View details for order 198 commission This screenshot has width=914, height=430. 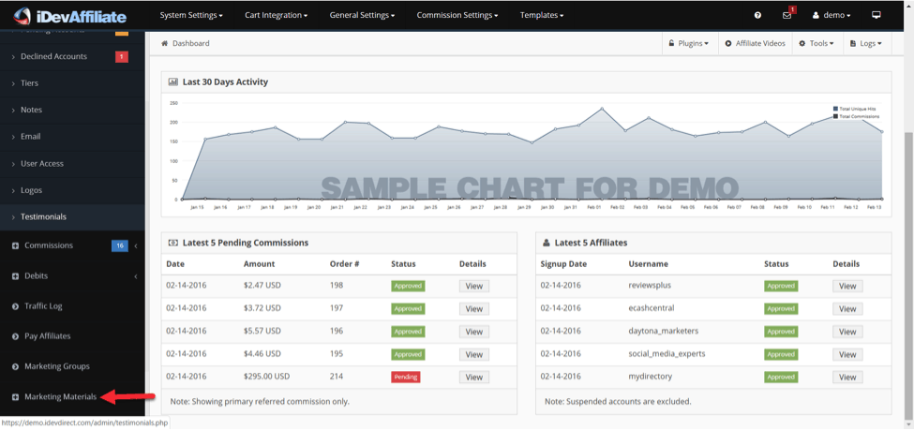click(x=474, y=286)
